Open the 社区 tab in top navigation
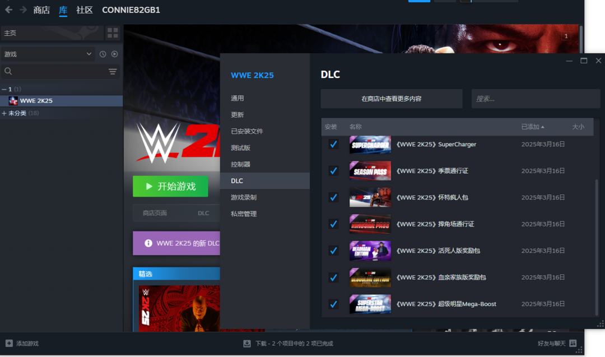This screenshot has height=357, width=605. (x=85, y=10)
